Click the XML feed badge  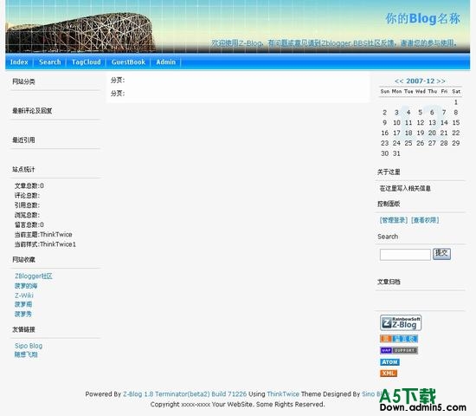(x=389, y=374)
